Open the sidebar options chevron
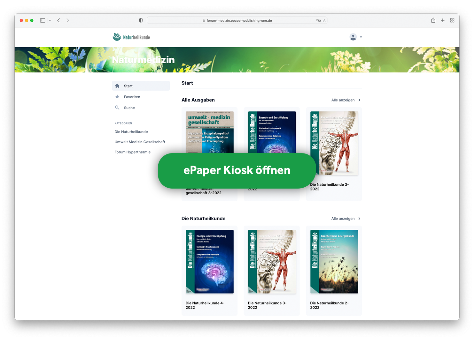The height and width of the screenshot is (343, 474). coord(50,20)
